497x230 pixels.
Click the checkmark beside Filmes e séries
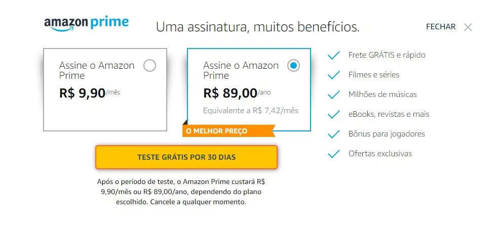click(x=334, y=75)
